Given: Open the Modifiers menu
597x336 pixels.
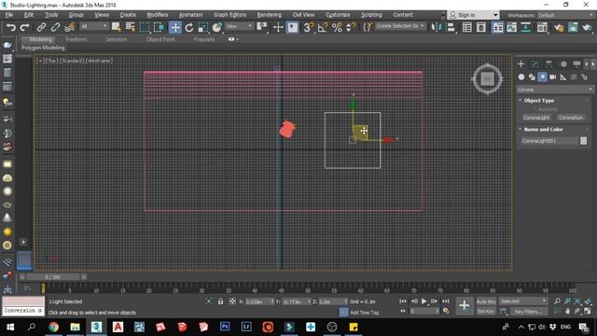Looking at the screenshot, I should [158, 15].
